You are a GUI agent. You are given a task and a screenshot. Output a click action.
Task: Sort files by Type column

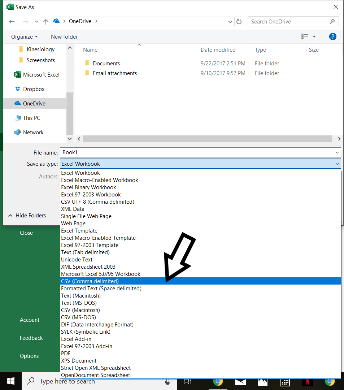point(260,50)
